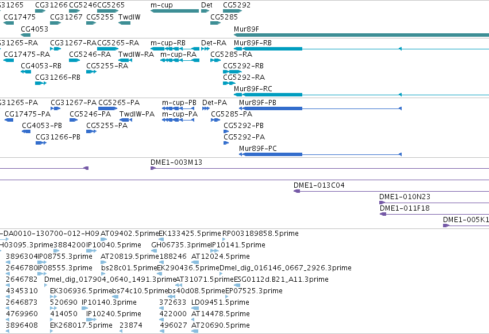The height and width of the screenshot is (334, 489).
Task: Open the AT14478.5prime EST label
Action: pos(221,314)
